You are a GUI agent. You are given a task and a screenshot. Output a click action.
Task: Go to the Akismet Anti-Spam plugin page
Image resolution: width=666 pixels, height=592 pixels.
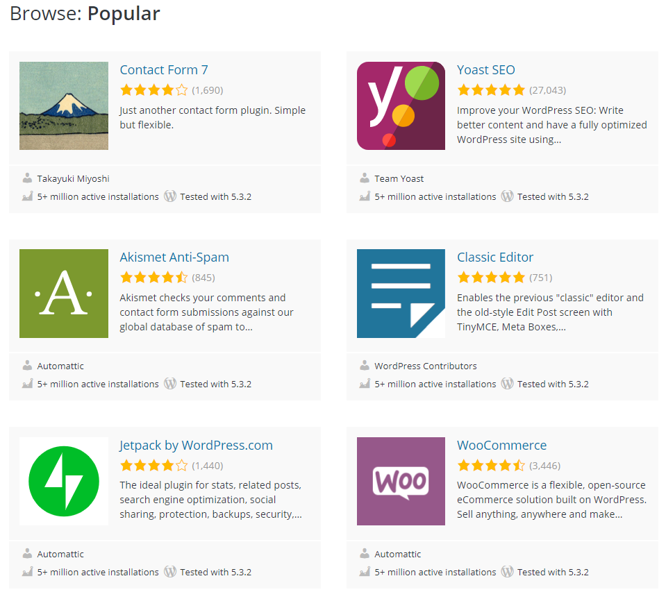pyautogui.click(x=174, y=257)
